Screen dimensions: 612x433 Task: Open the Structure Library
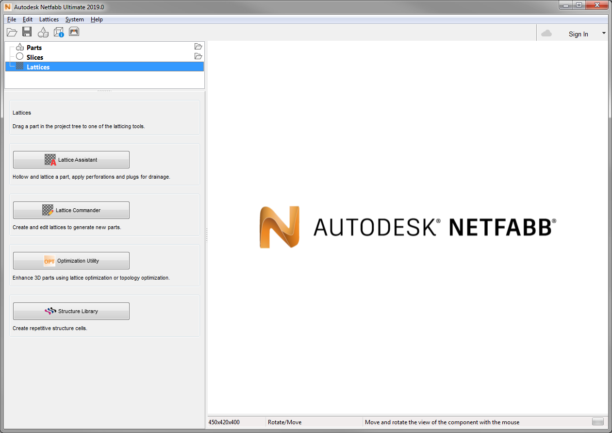pos(71,311)
